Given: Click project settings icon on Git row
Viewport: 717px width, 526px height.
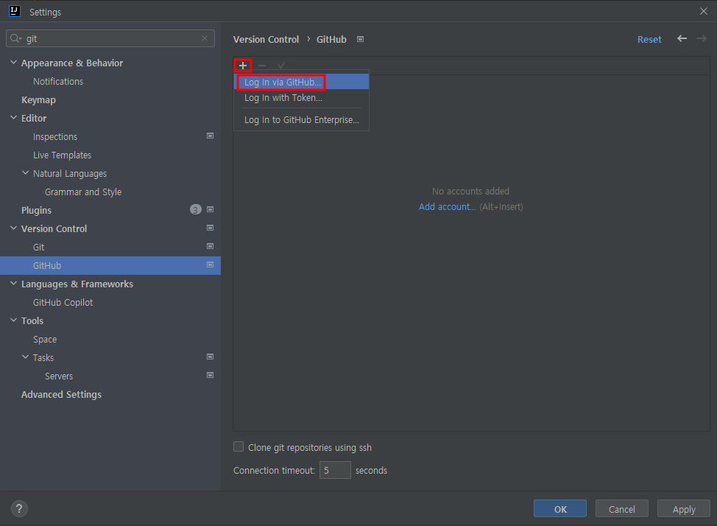Looking at the screenshot, I should [211, 246].
